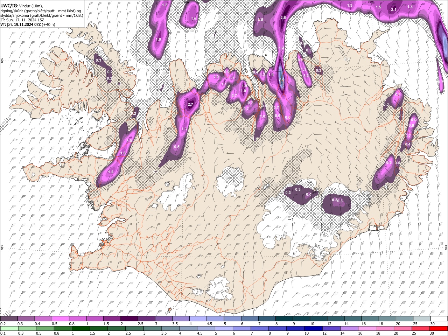Click the 12 label on the rain scale
448x336 pixels.
(324, 333)
